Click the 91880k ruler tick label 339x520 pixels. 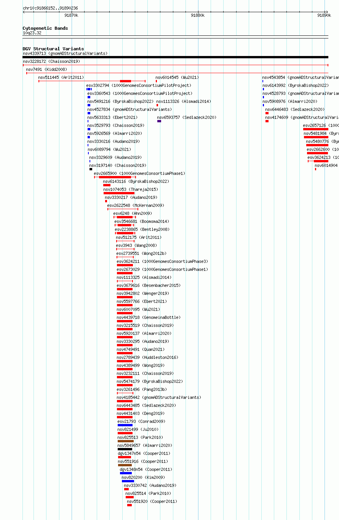(198, 15)
